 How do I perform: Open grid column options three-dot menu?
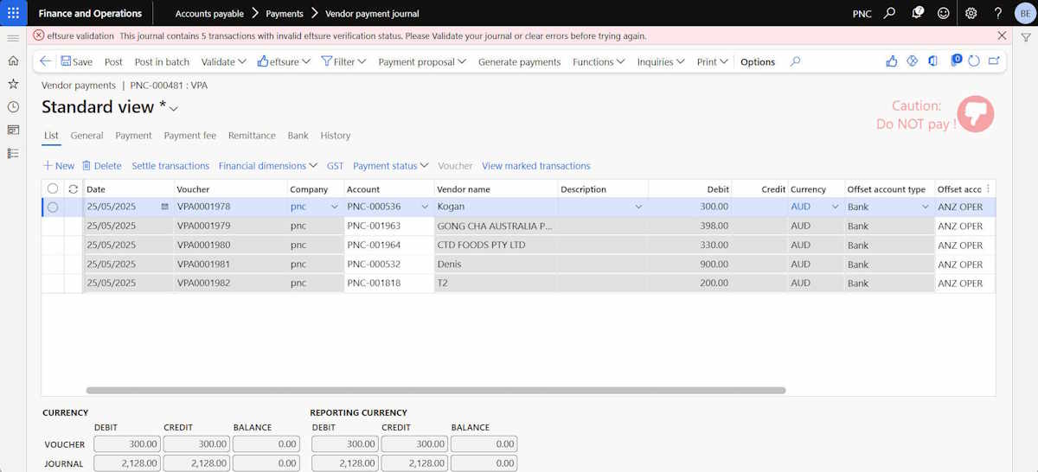[x=988, y=188]
